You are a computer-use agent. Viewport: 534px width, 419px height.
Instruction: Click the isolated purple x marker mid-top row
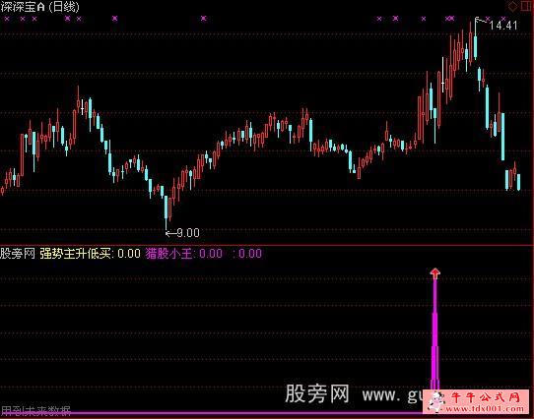click(203, 19)
